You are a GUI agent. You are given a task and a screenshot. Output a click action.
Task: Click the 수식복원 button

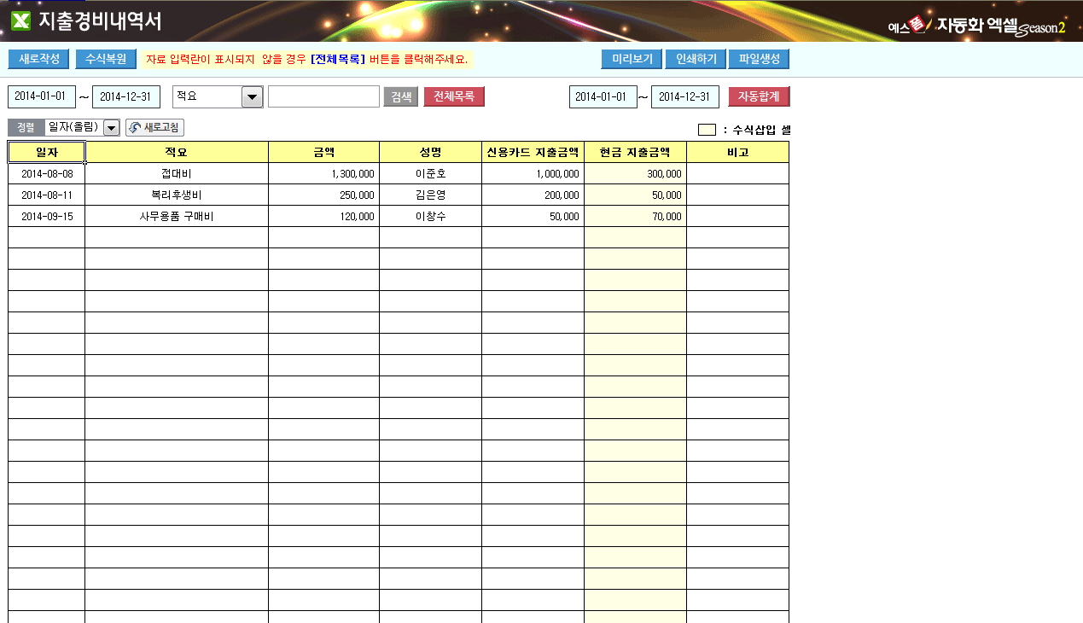[106, 59]
